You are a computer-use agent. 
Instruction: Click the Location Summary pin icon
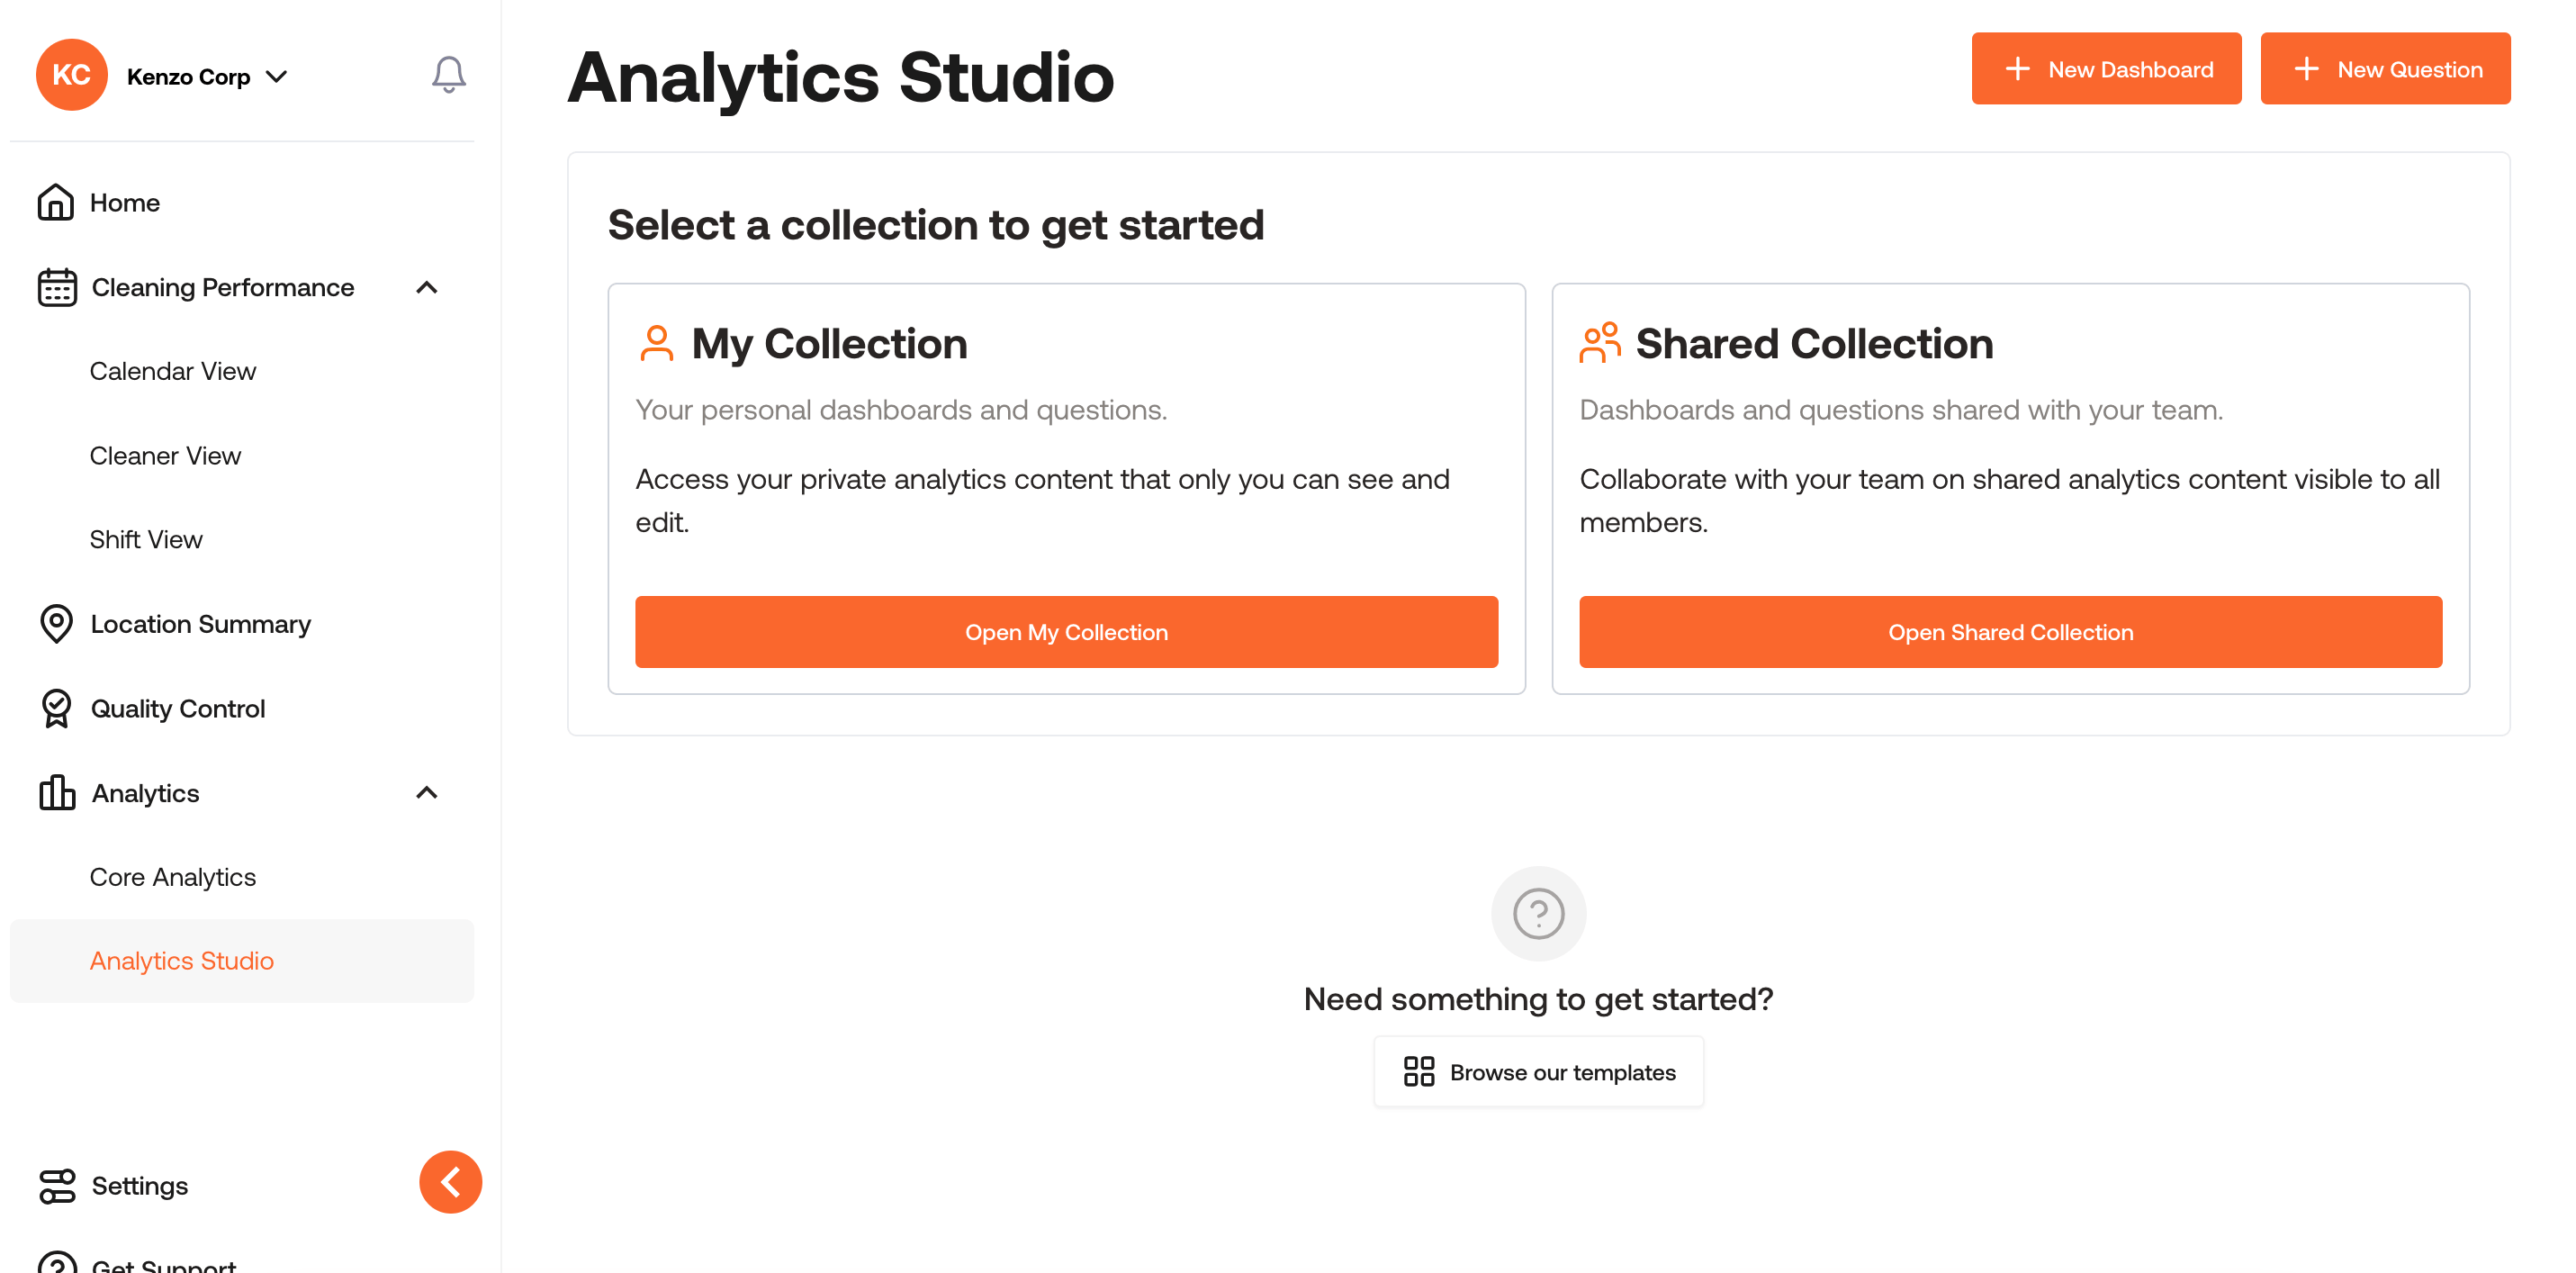57,624
